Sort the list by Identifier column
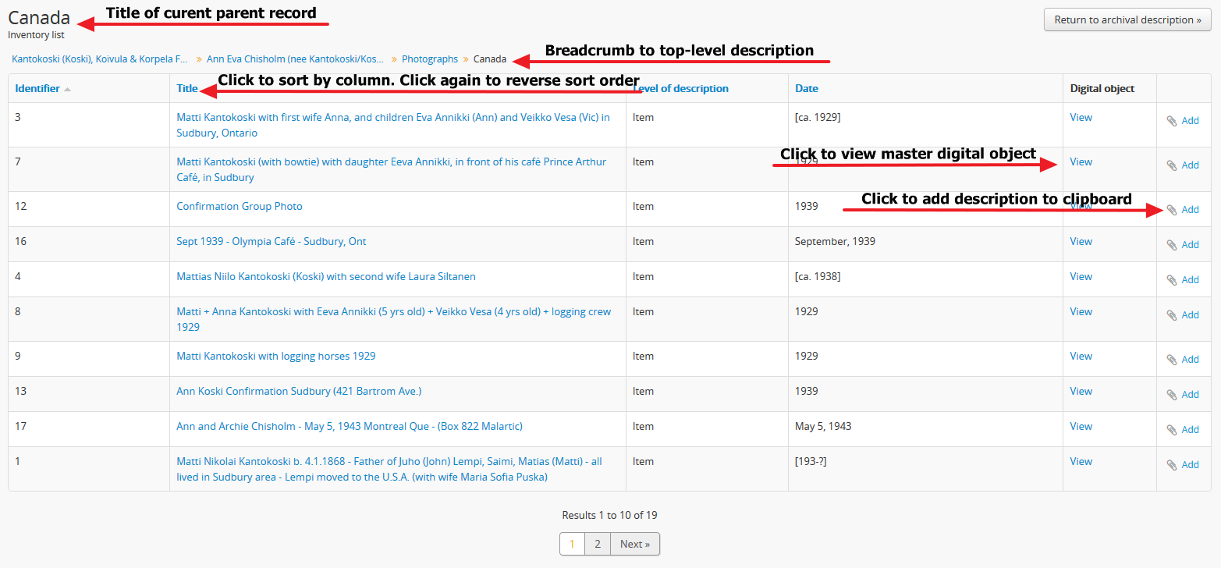 (x=37, y=89)
